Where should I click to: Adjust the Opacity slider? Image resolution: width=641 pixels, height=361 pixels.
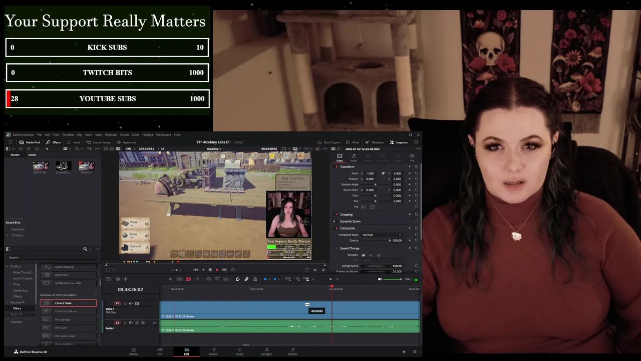376,241
